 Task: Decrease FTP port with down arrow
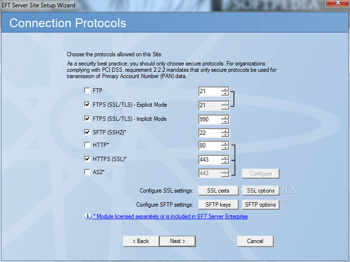(225, 94)
